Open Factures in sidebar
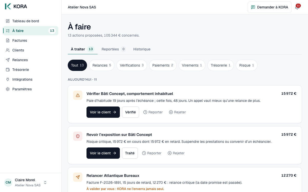The image size is (308, 192). [x=31, y=40]
